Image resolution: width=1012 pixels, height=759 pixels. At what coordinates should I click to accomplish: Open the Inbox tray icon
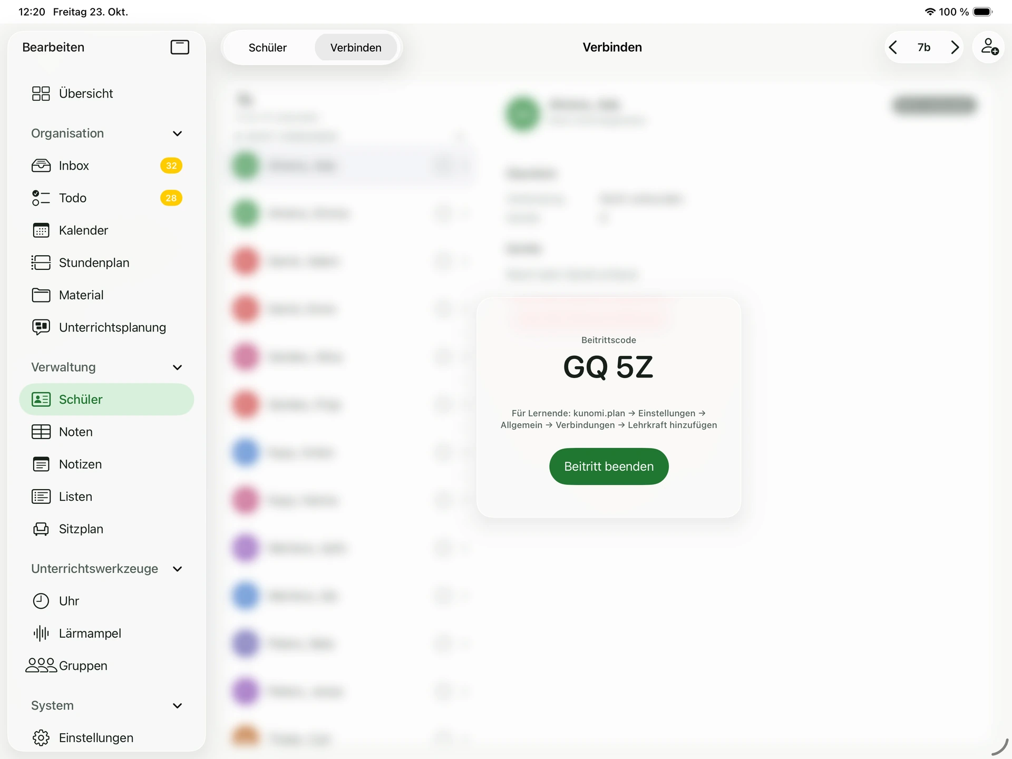(41, 166)
